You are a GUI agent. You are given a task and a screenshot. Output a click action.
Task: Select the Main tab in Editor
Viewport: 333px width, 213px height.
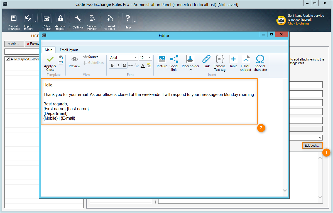point(48,50)
